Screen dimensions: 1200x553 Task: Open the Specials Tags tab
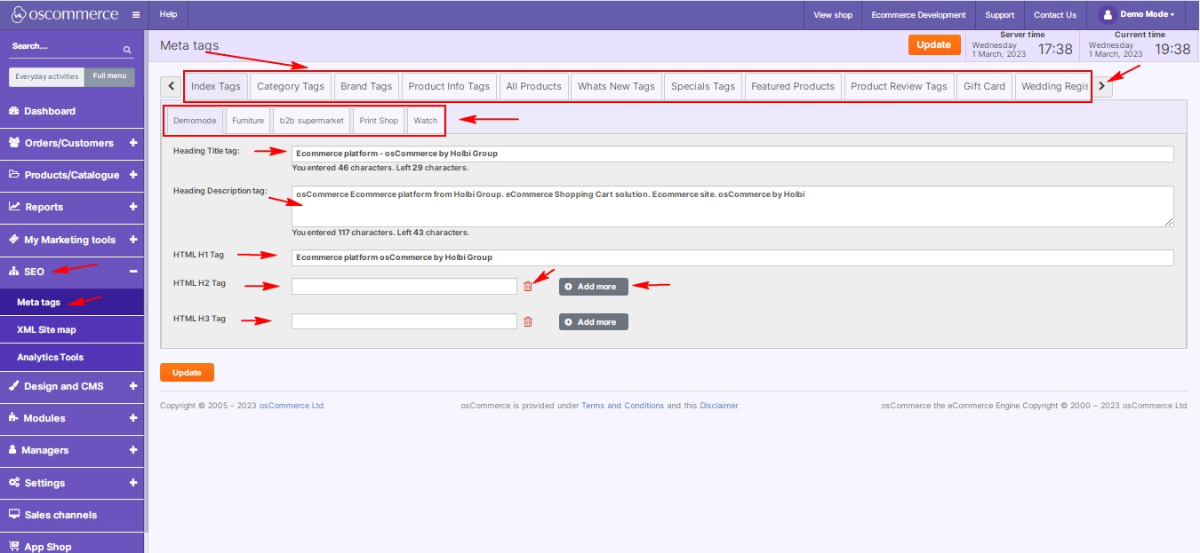(x=703, y=86)
